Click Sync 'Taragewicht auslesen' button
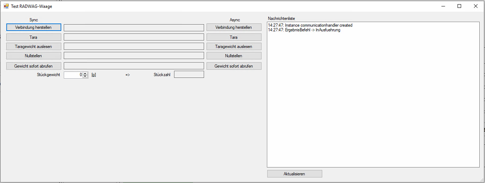Screen dimensions: 485x183 coord(34,47)
